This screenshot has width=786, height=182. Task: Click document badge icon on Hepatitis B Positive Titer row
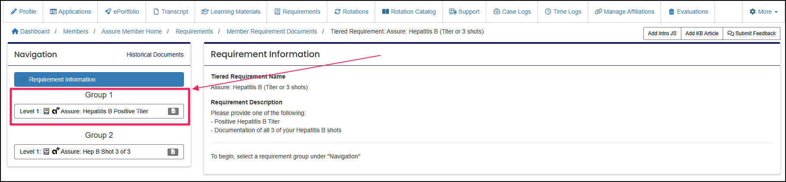pos(173,111)
